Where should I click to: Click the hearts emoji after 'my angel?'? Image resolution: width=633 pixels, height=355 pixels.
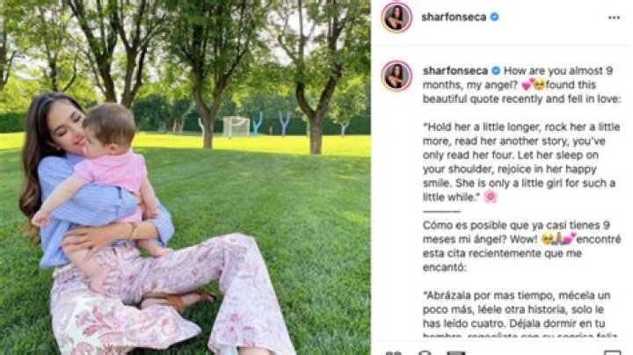[x=527, y=84]
